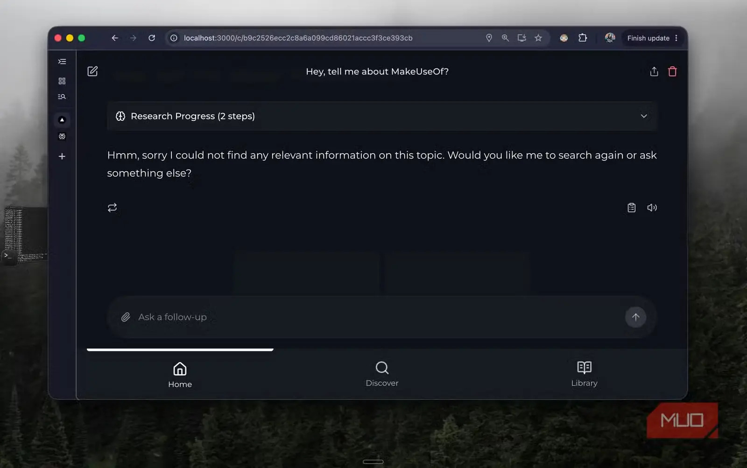
Task: Switch to the Home tab
Action: (180, 375)
